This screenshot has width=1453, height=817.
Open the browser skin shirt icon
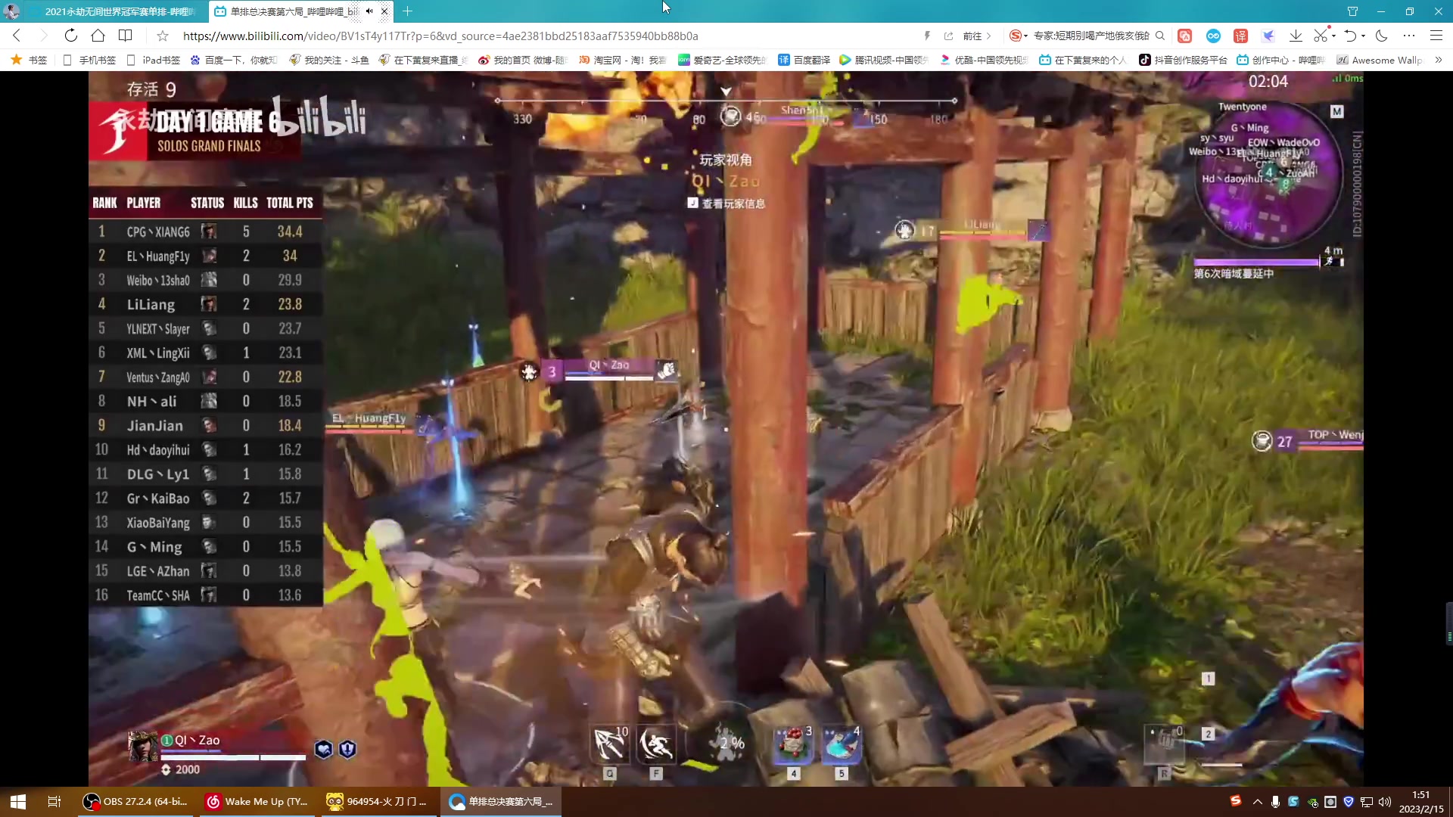point(1352,11)
